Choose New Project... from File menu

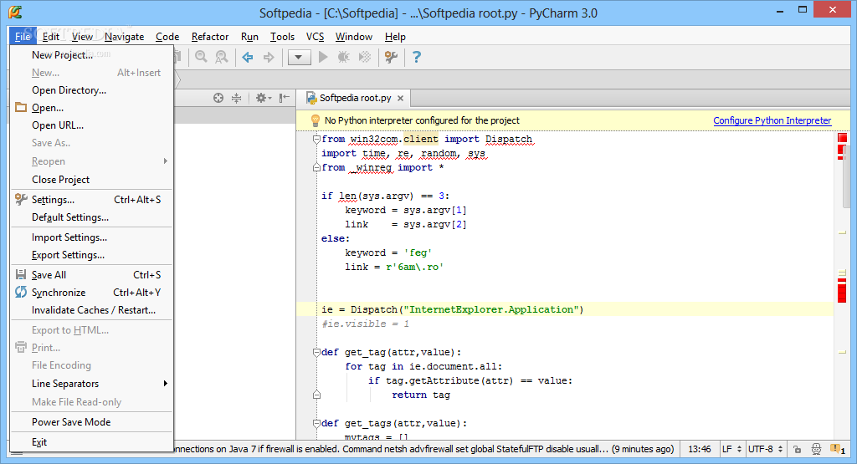[x=91, y=54]
